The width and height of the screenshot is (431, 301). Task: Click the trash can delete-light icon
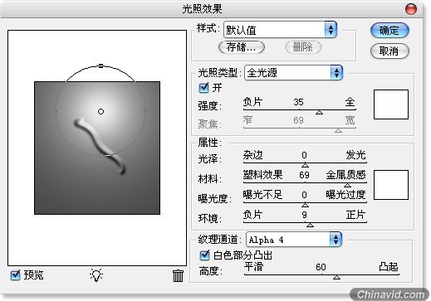point(178,275)
